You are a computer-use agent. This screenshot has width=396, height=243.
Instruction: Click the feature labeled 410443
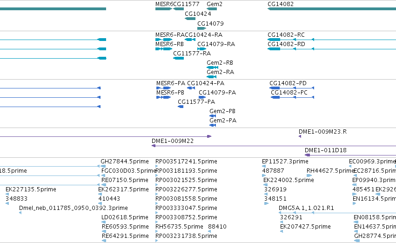point(109,199)
